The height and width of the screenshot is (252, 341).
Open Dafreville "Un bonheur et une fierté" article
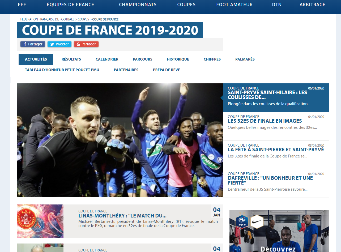pyautogui.click(x=270, y=180)
